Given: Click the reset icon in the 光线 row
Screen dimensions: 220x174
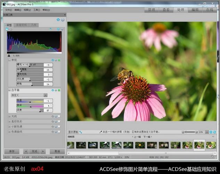Looking at the screenshot, I should click(53, 116).
